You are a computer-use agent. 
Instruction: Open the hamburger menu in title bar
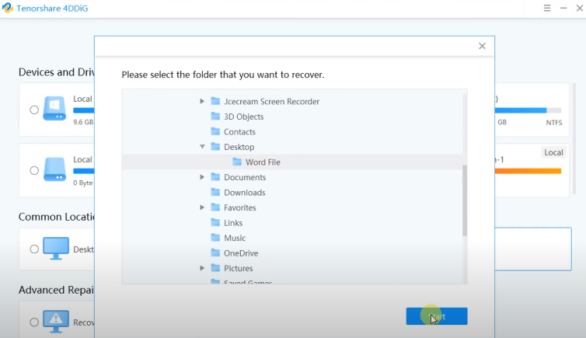pyautogui.click(x=526, y=9)
